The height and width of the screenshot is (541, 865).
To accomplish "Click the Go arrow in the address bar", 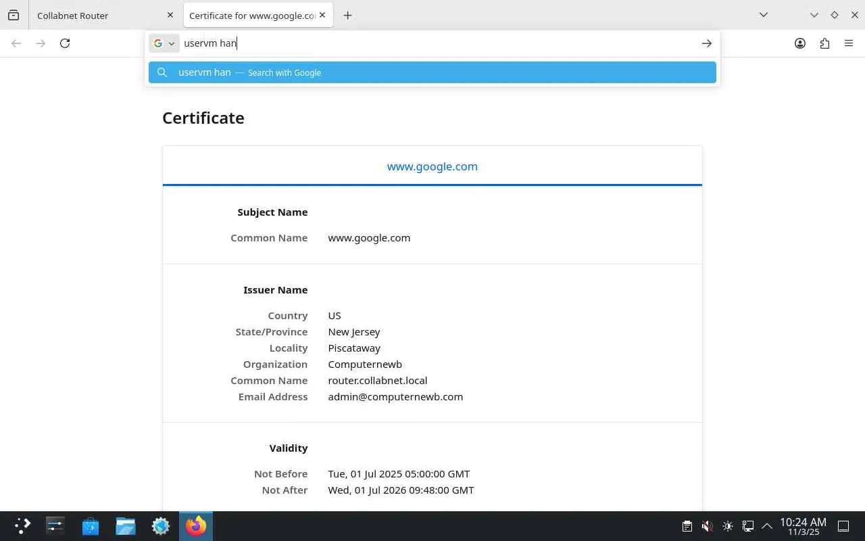I will (706, 43).
